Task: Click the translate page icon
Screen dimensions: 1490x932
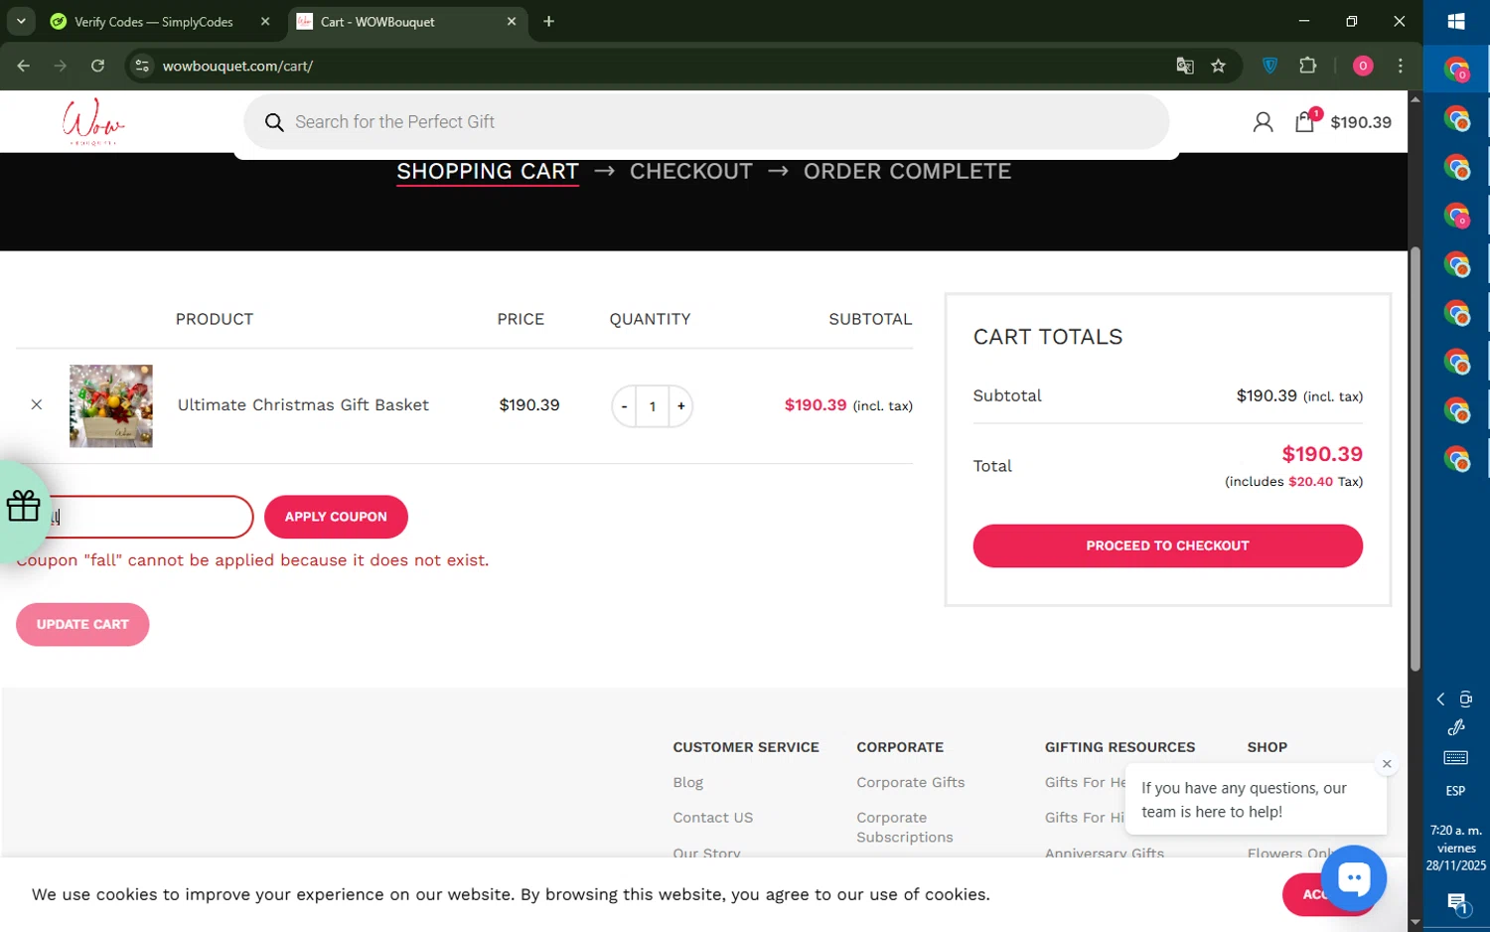Action: coord(1185,66)
